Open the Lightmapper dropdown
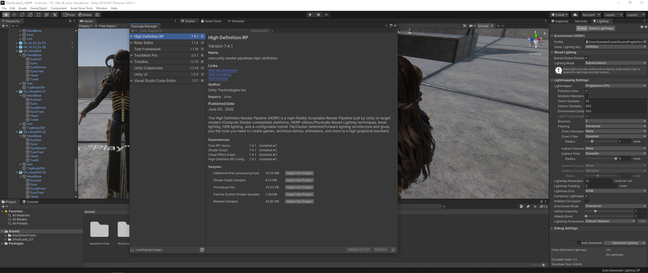 coord(615,86)
